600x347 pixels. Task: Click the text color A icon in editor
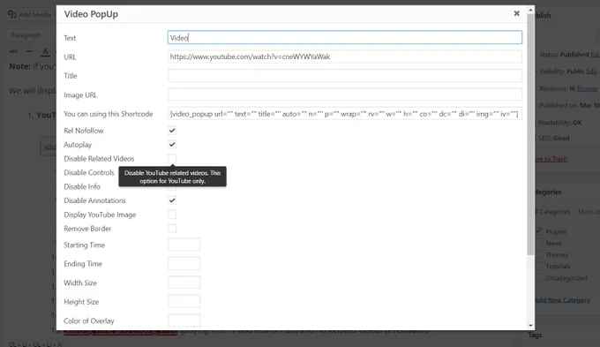[45, 51]
